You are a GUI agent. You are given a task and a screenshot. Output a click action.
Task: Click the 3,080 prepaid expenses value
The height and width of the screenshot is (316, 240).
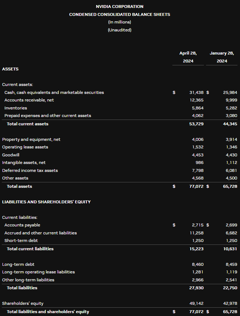coord(231,116)
